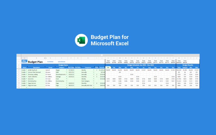Select the Budget Schedule Jan 2022 - Dec 2022 banner

click(x=141, y=65)
